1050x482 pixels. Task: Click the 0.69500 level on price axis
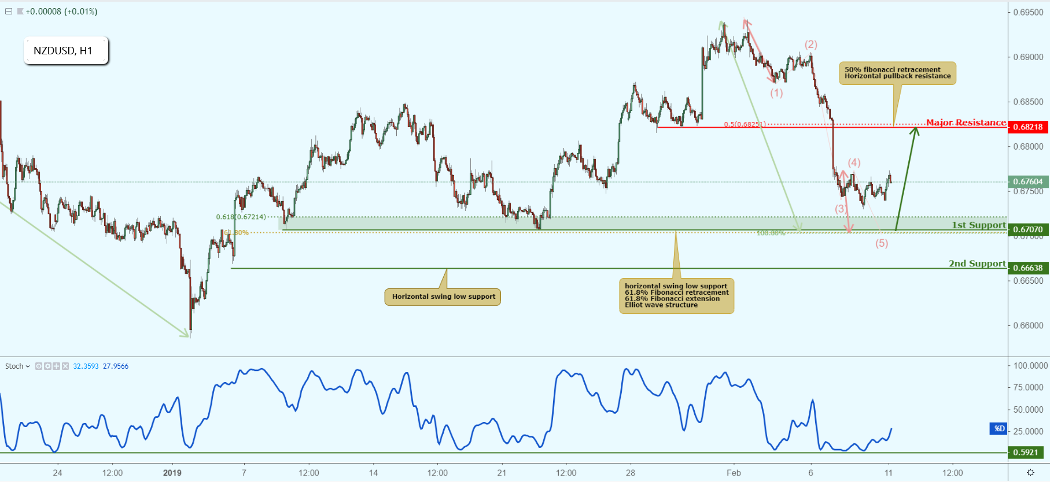coord(1029,13)
